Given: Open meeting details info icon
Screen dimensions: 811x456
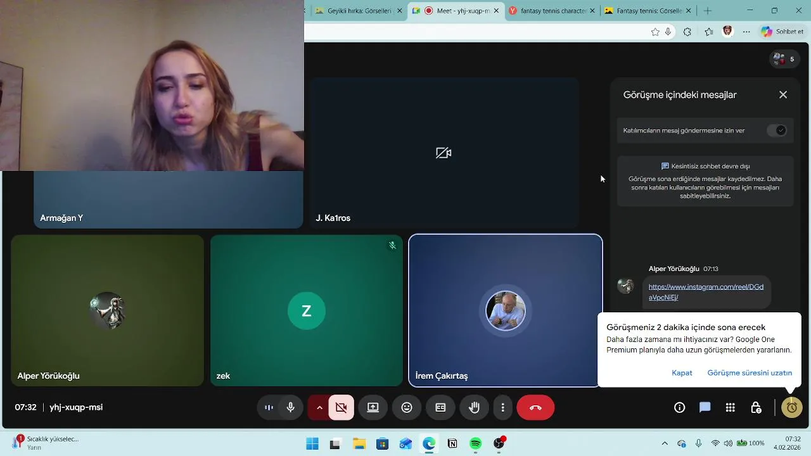Looking at the screenshot, I should (x=680, y=408).
